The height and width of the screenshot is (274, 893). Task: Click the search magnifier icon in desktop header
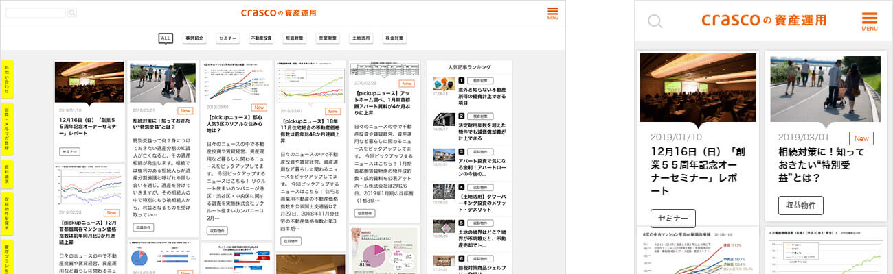72,12
